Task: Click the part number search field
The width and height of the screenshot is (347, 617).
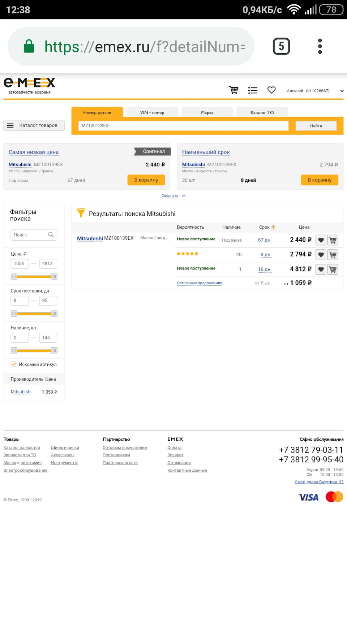Action: tap(183, 126)
